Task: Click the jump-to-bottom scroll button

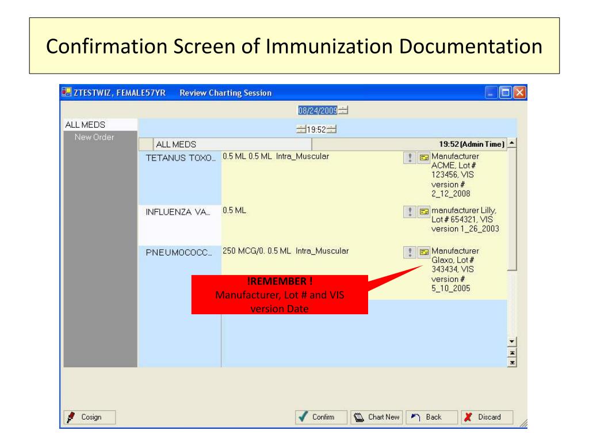Action: coord(512,363)
